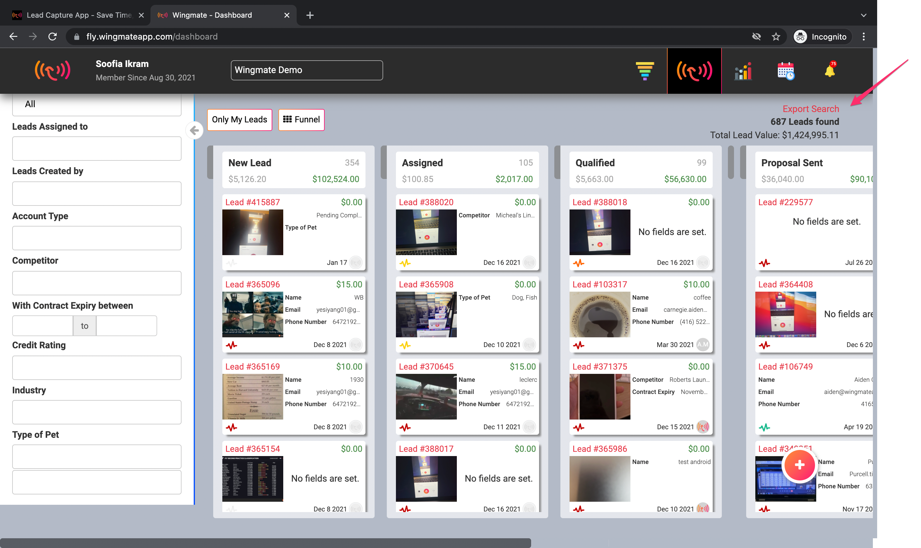Click the browser back arrow
Screen dimensions: 921x548
click(x=14, y=37)
